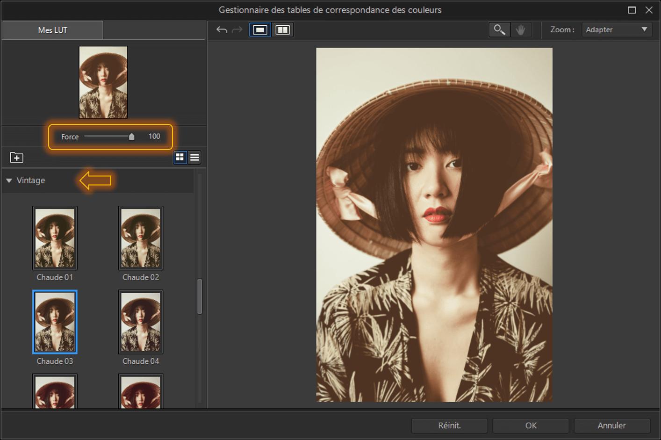661x440 pixels.
Task: Choose the Chaude 04 preset
Action: point(141,322)
